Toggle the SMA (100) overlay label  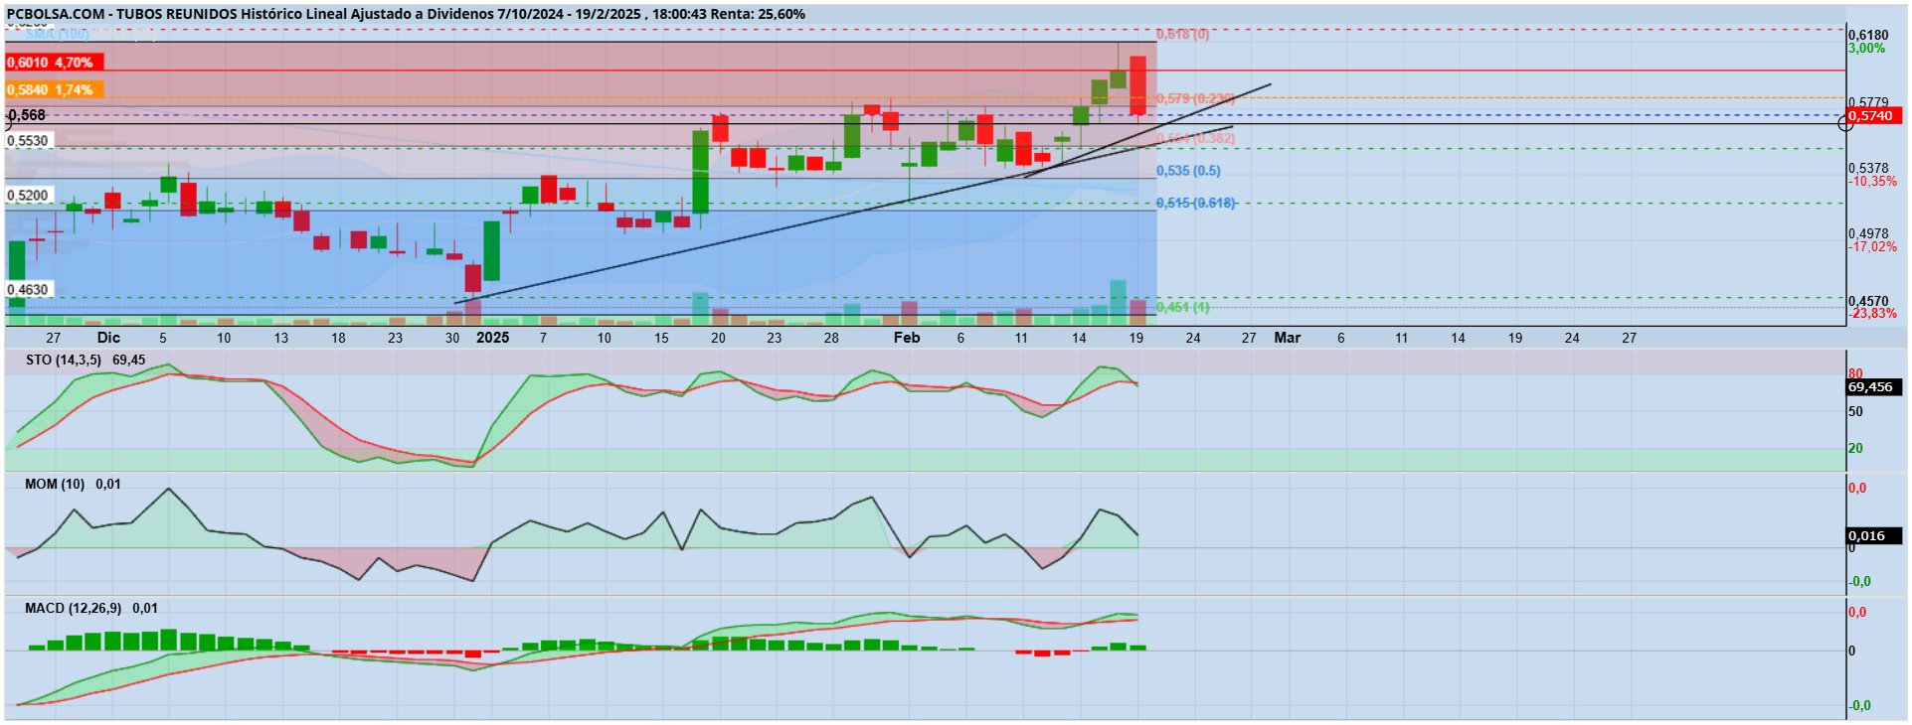pyautogui.click(x=57, y=34)
